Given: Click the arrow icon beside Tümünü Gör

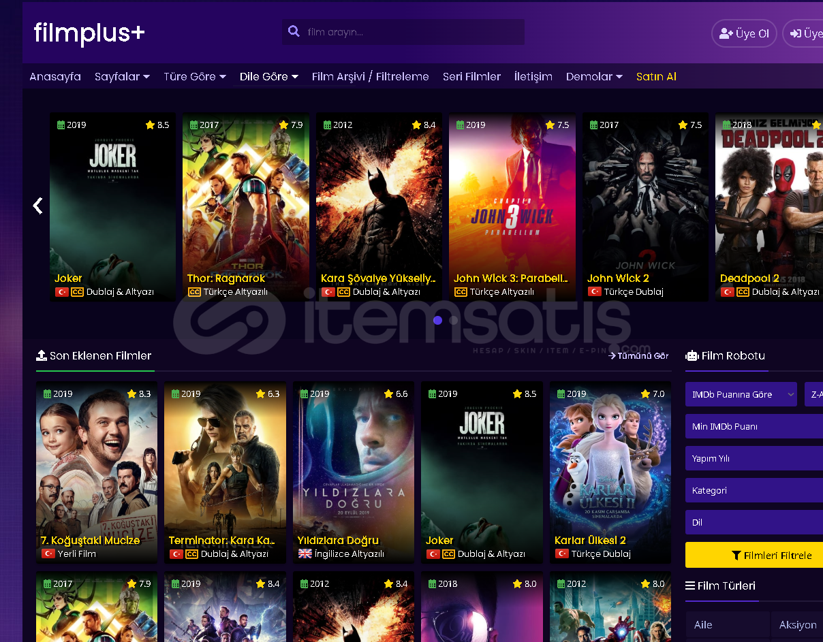Looking at the screenshot, I should (x=612, y=355).
